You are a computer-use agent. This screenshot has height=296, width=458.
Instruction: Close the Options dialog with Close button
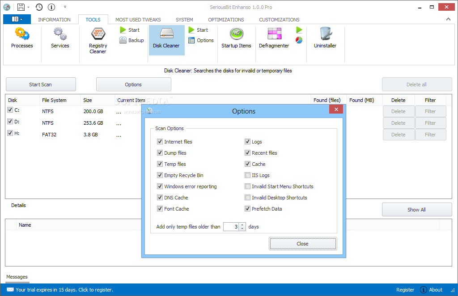click(303, 244)
